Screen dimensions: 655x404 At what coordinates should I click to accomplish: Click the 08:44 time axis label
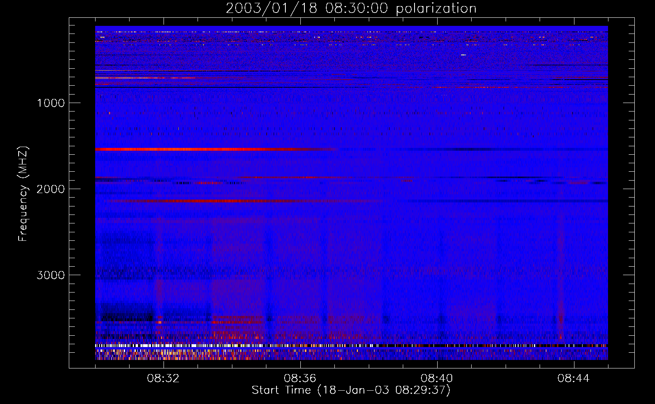coord(574,379)
